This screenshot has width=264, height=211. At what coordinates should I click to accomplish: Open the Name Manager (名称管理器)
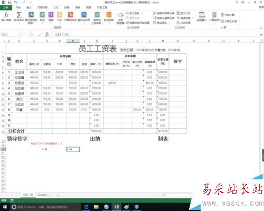click(x=120, y=18)
